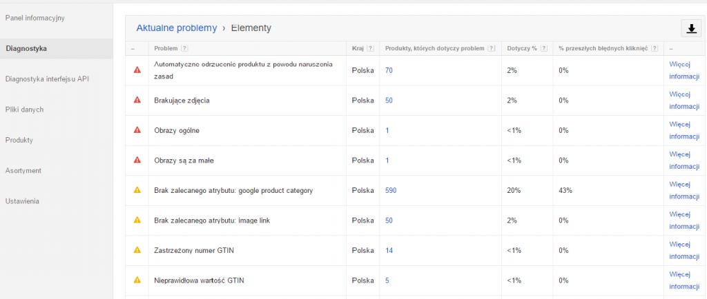Open Produkty section in sidebar
Image resolution: width=707 pixels, height=299 pixels.
19,141
